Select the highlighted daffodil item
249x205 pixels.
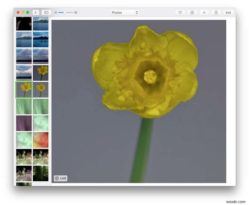24,89
